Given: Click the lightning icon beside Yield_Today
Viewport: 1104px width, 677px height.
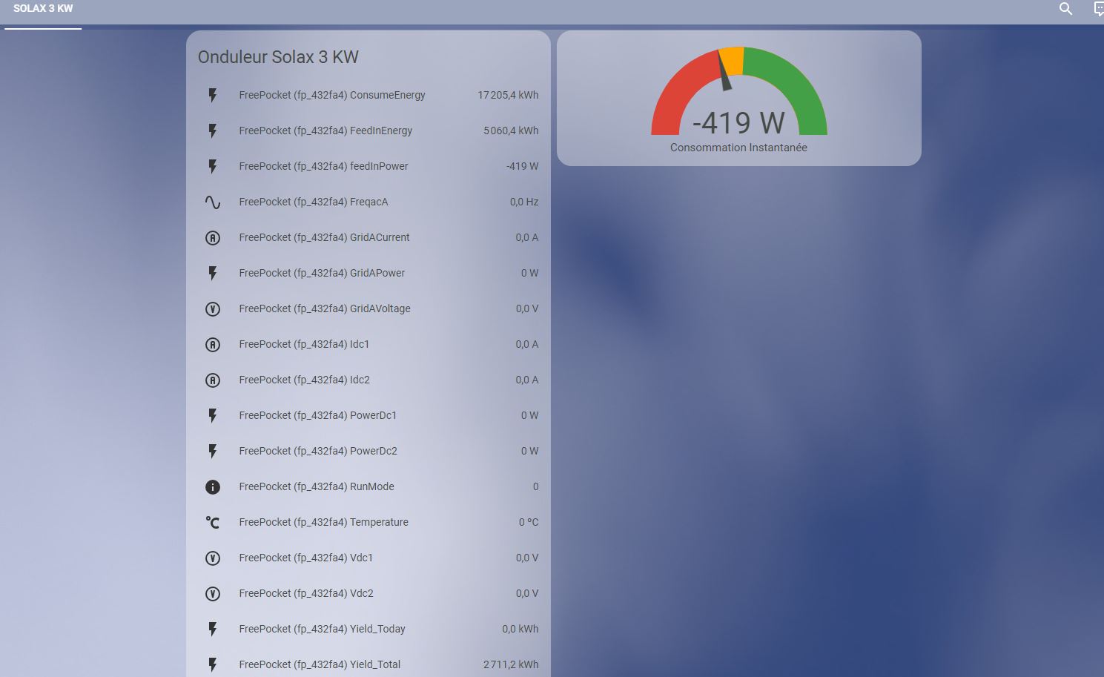Looking at the screenshot, I should pyautogui.click(x=213, y=629).
